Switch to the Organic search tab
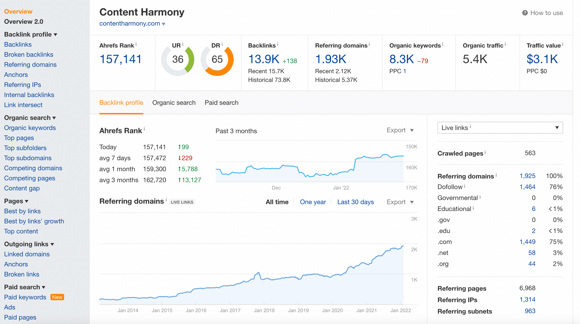 tap(174, 103)
